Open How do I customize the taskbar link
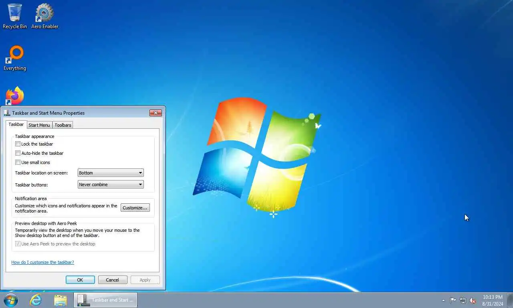 tap(42, 262)
